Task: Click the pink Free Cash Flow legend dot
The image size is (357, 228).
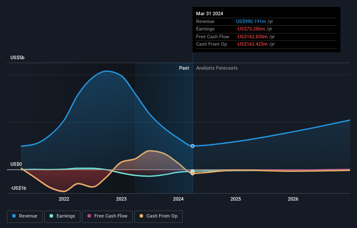Action: click(89, 216)
